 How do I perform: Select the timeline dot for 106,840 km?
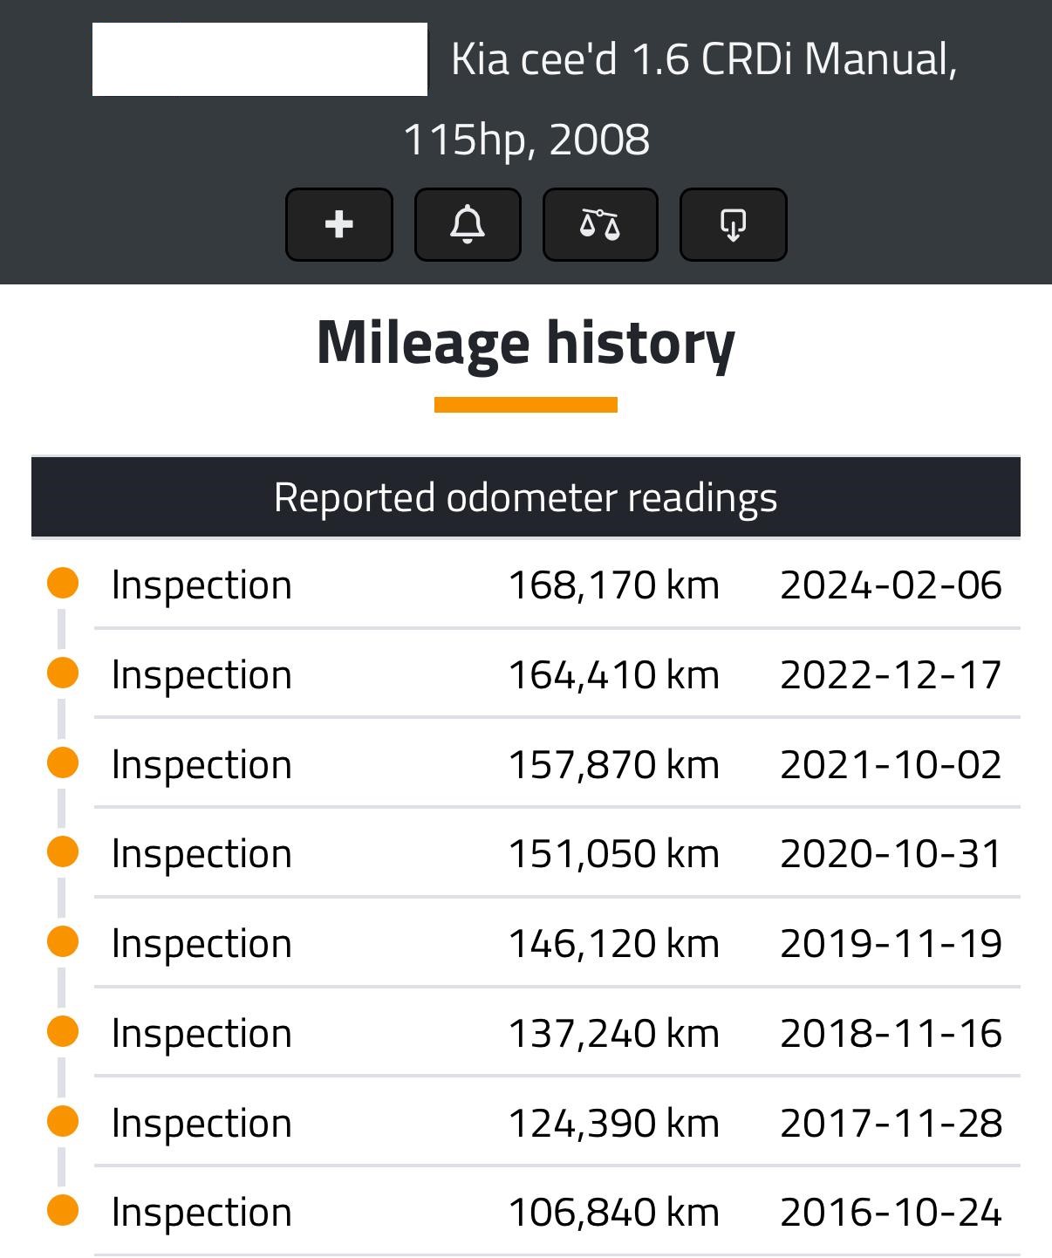point(63,1210)
